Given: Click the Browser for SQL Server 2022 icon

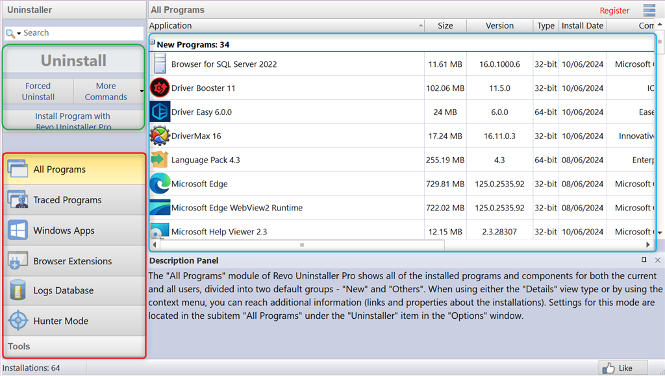Looking at the screenshot, I should 160,64.
